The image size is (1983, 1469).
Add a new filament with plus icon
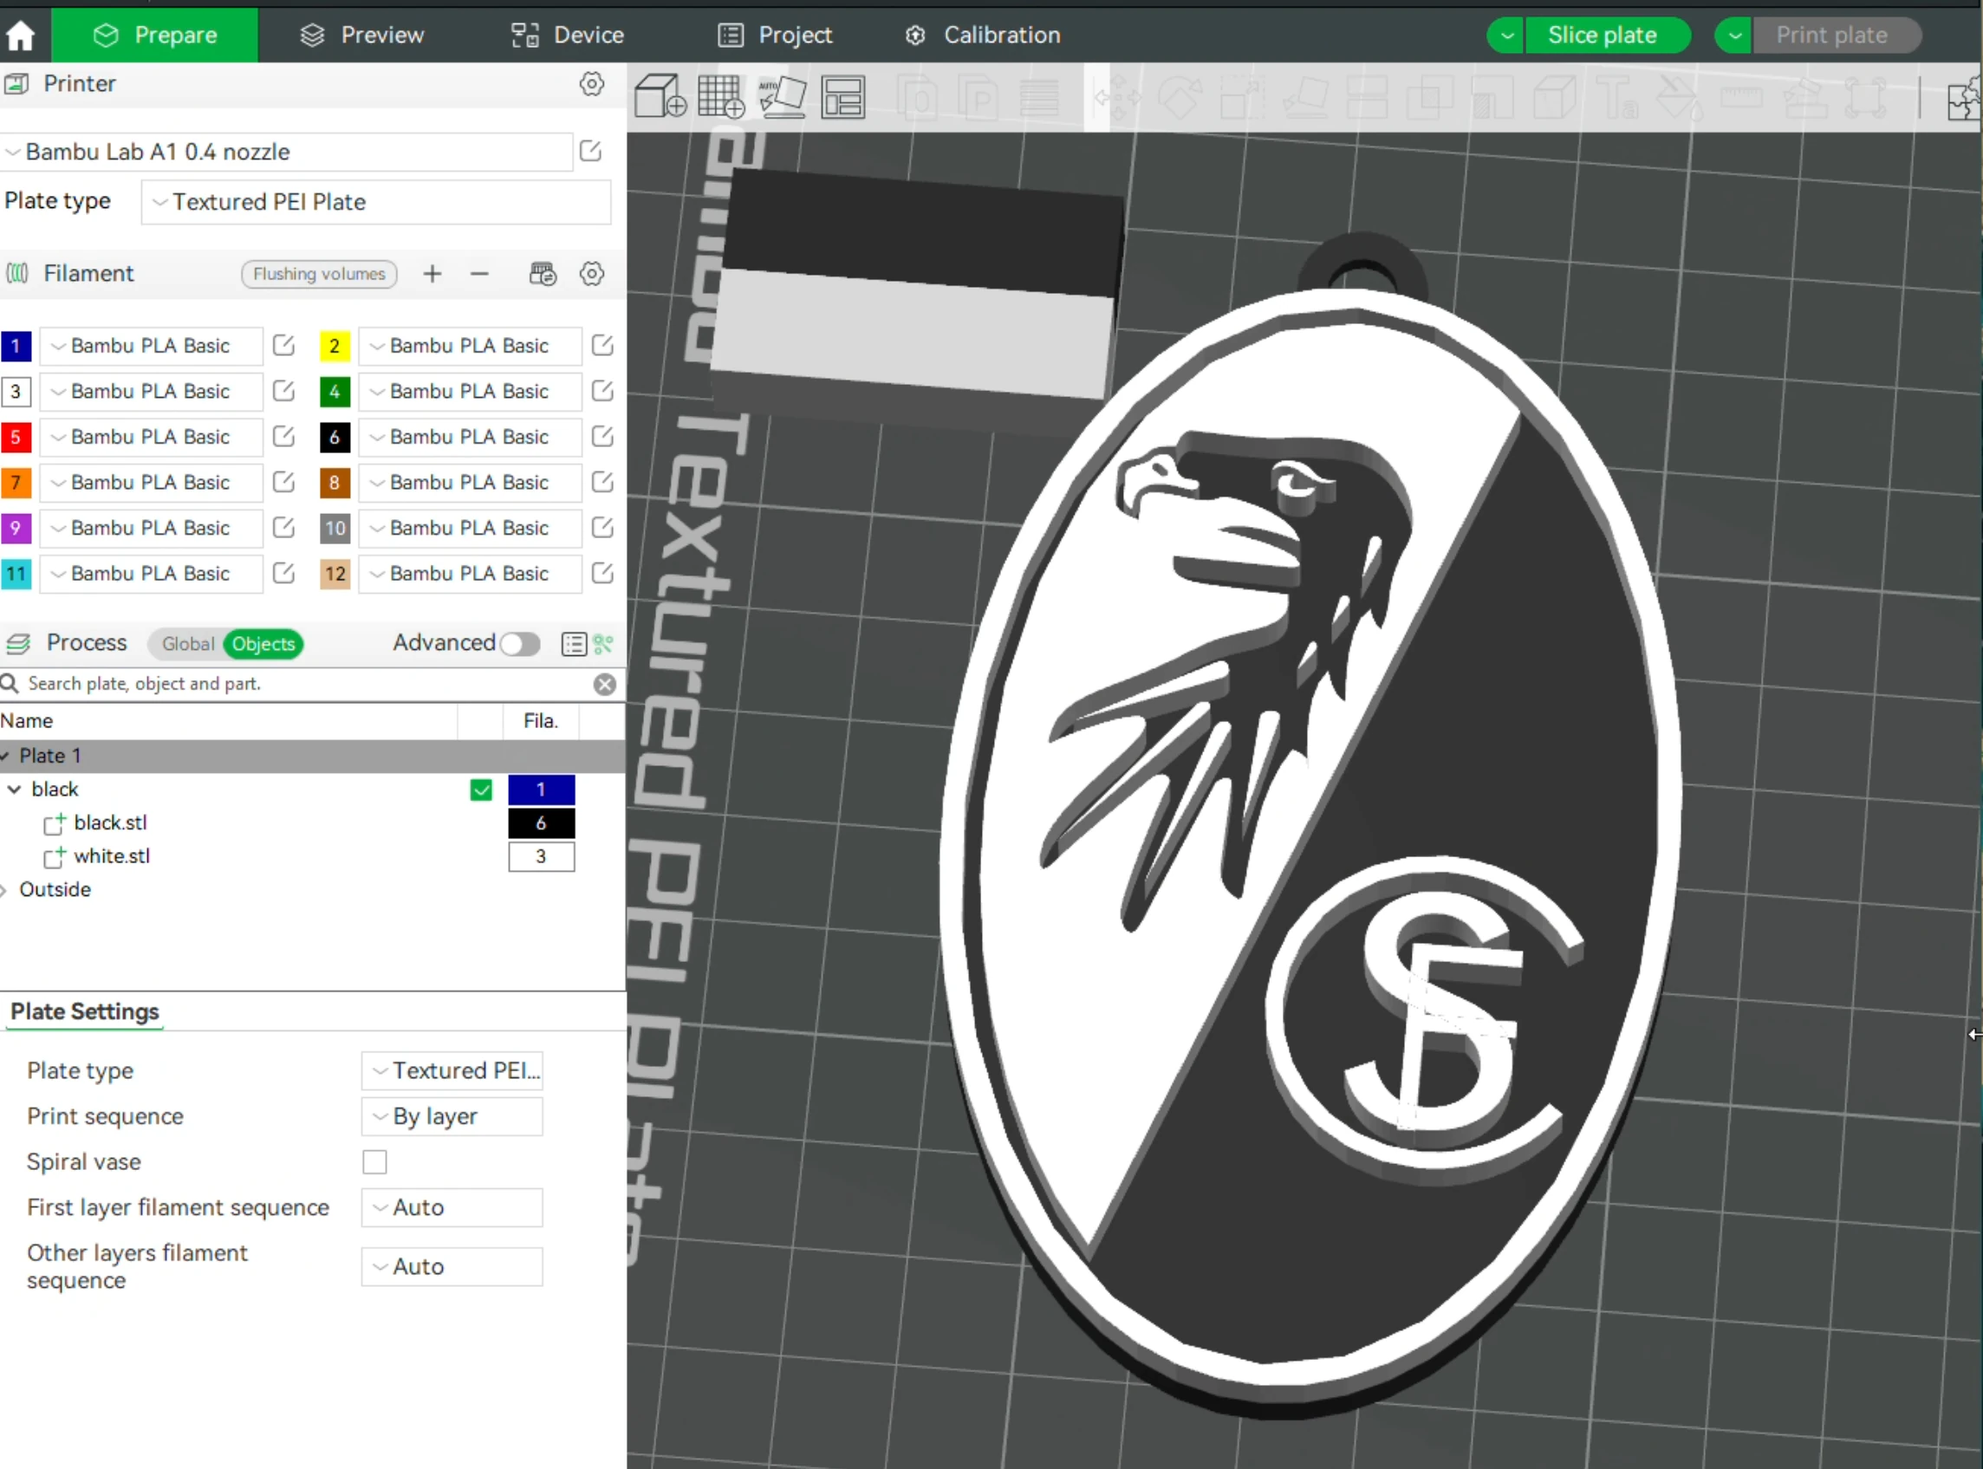coord(432,274)
